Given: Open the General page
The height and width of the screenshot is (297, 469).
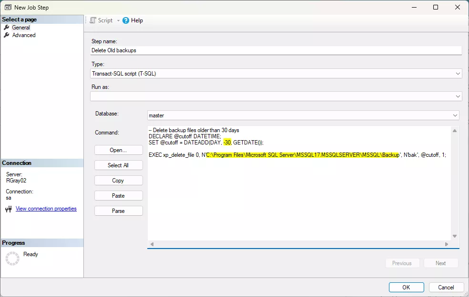Looking at the screenshot, I should pyautogui.click(x=21, y=28).
